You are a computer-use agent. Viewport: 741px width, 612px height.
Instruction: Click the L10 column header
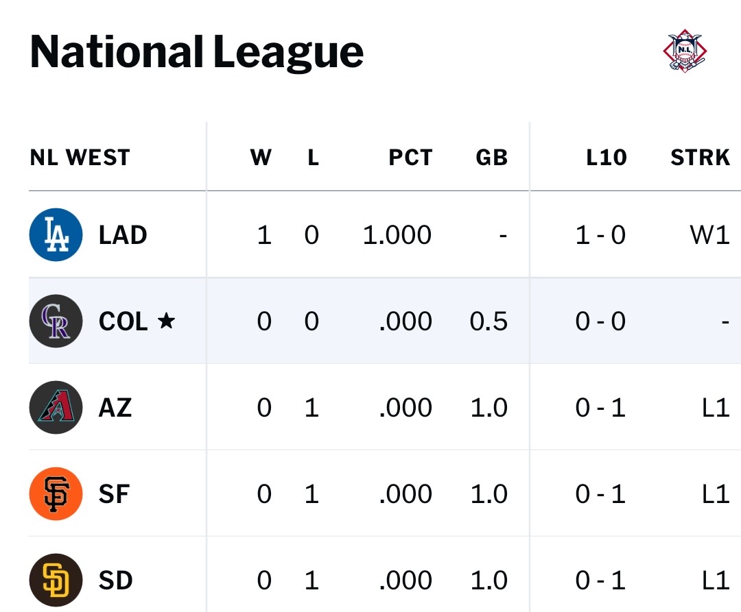click(606, 158)
